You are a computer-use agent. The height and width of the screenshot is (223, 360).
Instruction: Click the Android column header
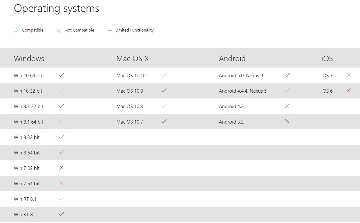[232, 59]
